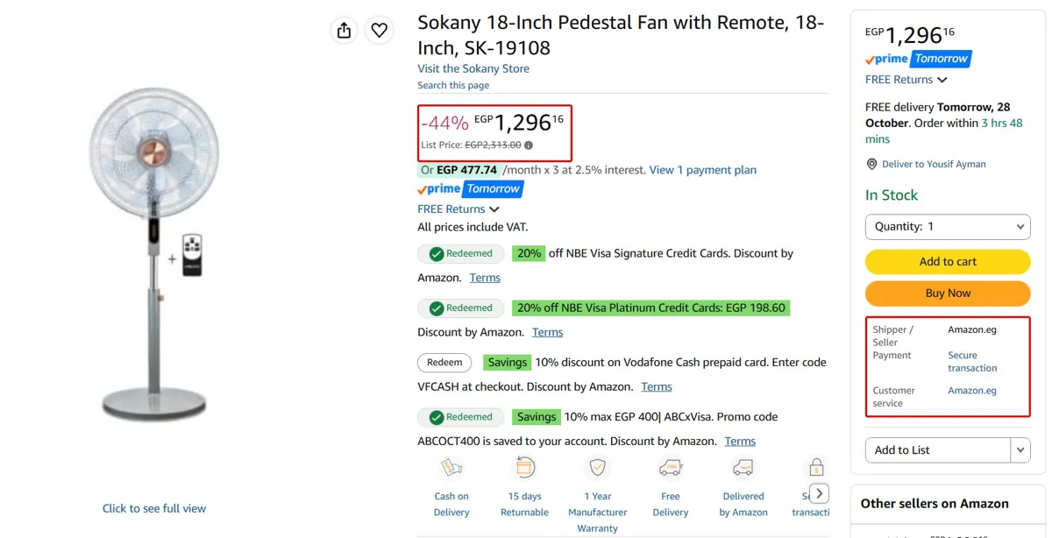This screenshot has height=538, width=1052.
Task: Click the Free Delivery truck icon
Action: [671, 468]
